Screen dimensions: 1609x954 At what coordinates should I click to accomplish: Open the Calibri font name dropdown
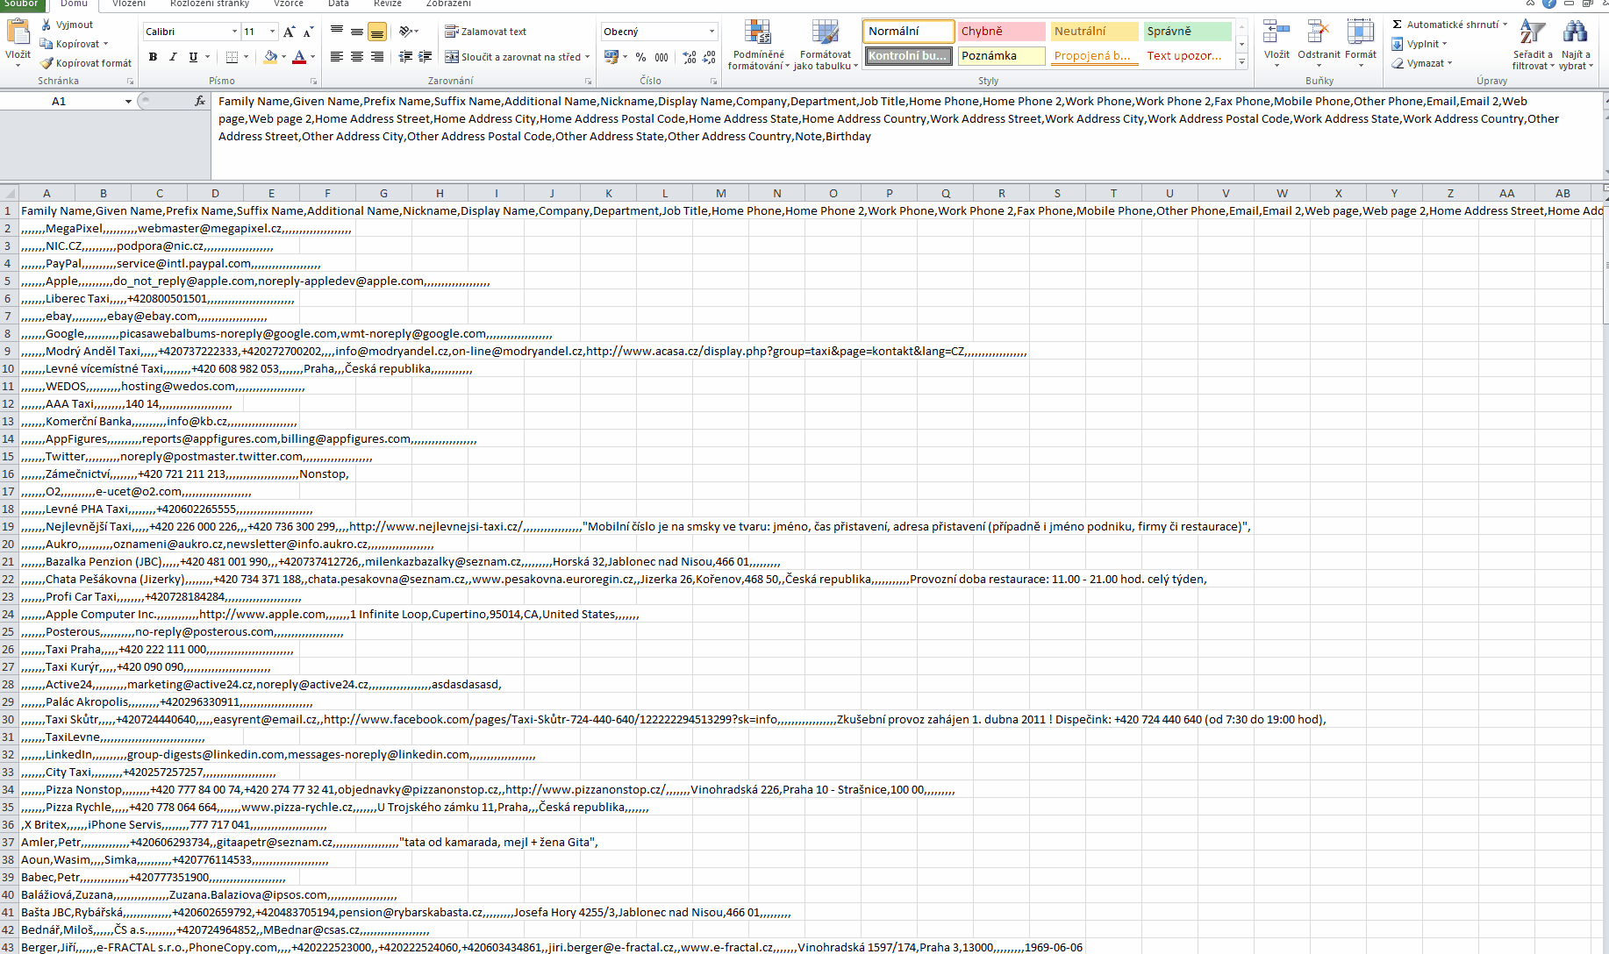[235, 32]
